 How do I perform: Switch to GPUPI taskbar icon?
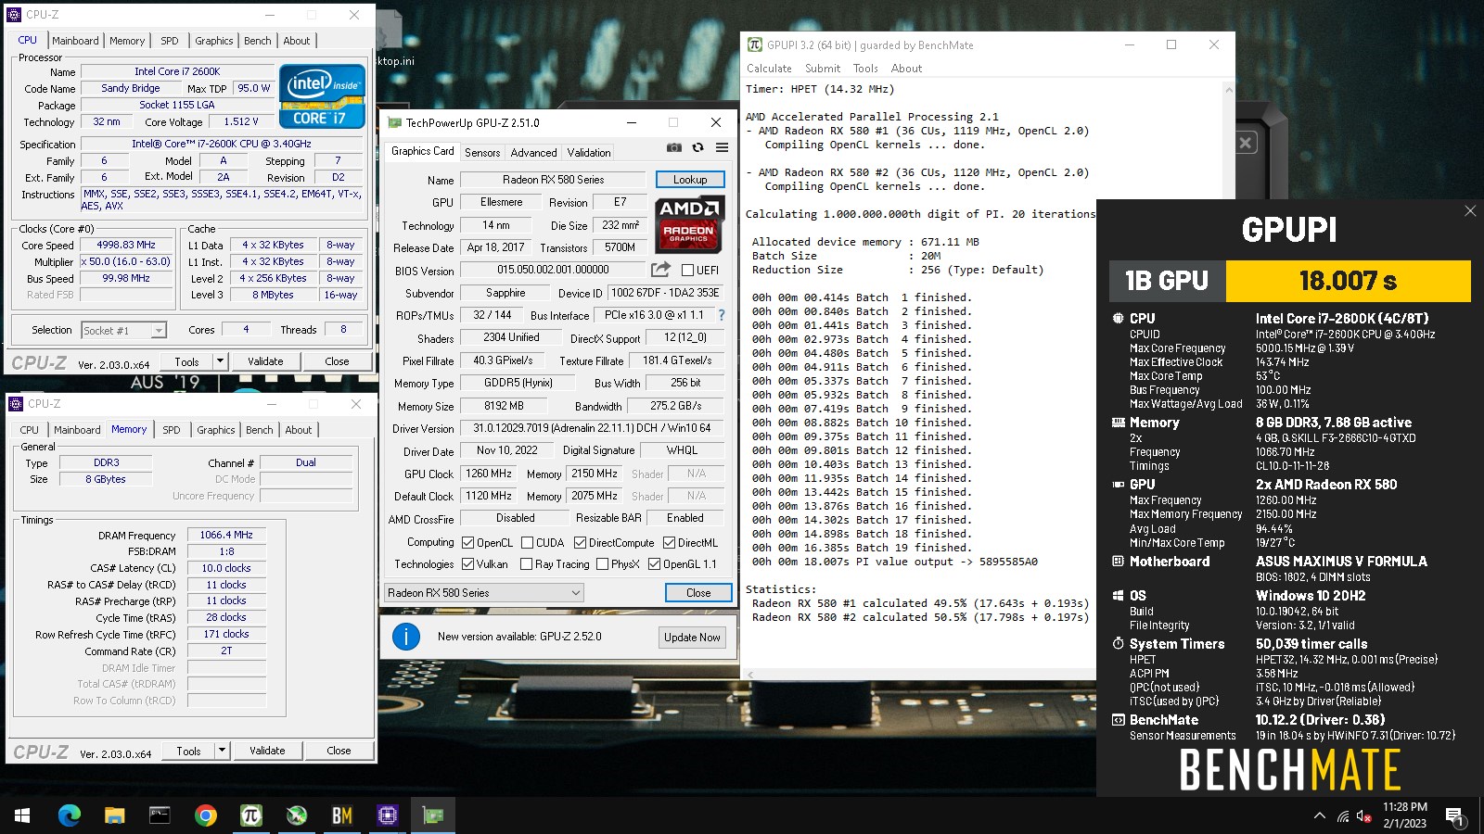(250, 815)
